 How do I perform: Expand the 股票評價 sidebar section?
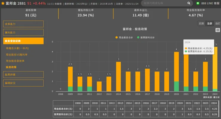click(23, 74)
